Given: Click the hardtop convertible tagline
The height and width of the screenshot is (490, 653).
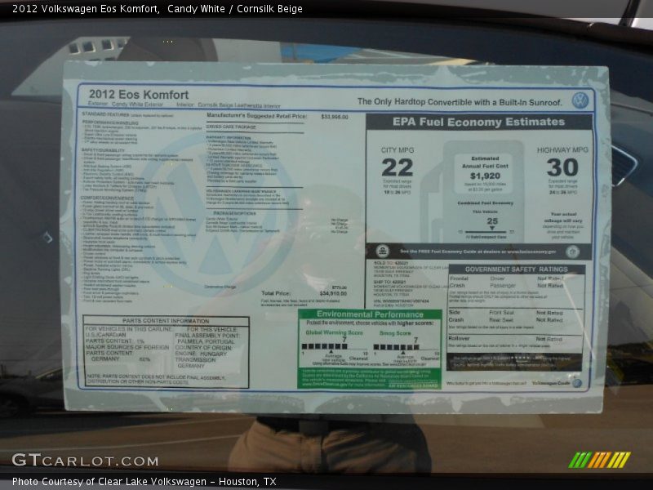Looking at the screenshot, I should point(460,102).
